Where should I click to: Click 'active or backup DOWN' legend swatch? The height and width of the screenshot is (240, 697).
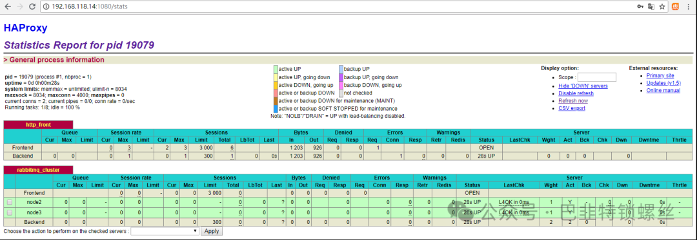[x=276, y=93]
